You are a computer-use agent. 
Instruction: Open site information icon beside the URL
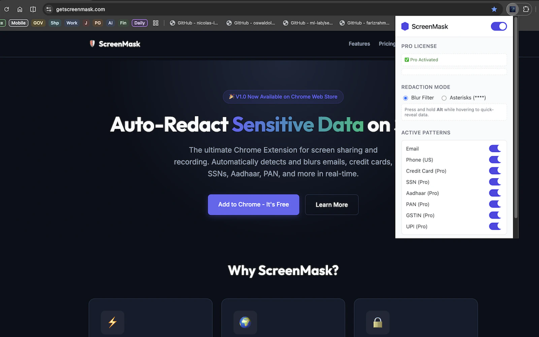[x=49, y=9]
